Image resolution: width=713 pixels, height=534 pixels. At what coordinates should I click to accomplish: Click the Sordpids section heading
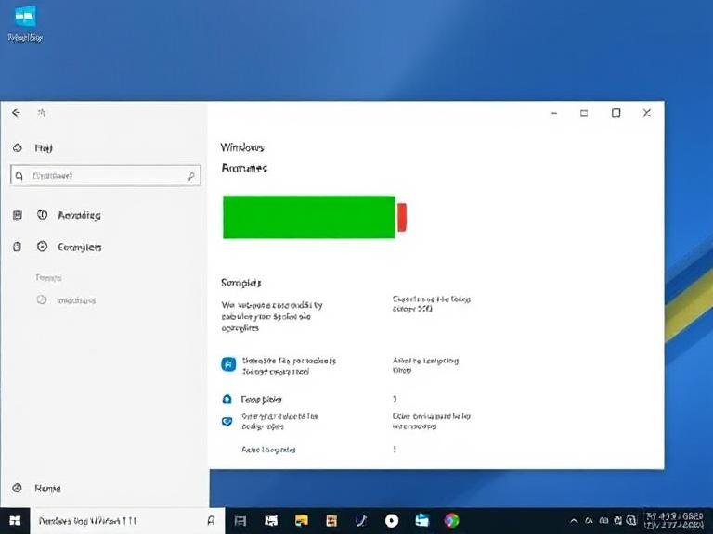point(241,283)
